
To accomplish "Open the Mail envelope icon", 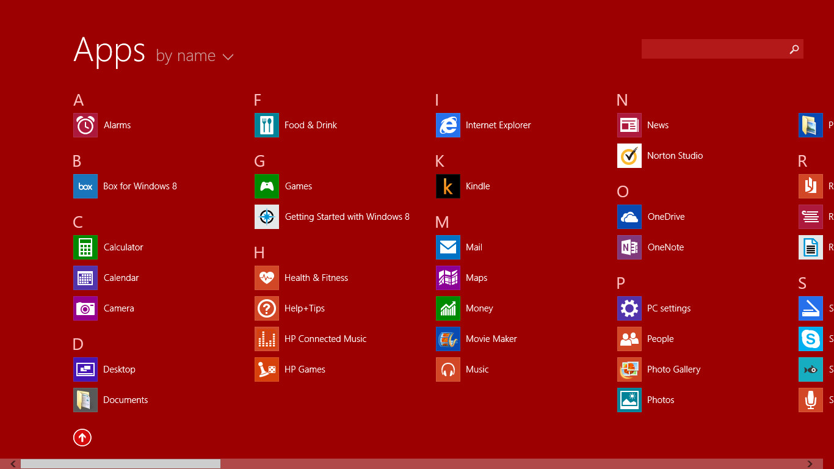I will pyautogui.click(x=448, y=247).
